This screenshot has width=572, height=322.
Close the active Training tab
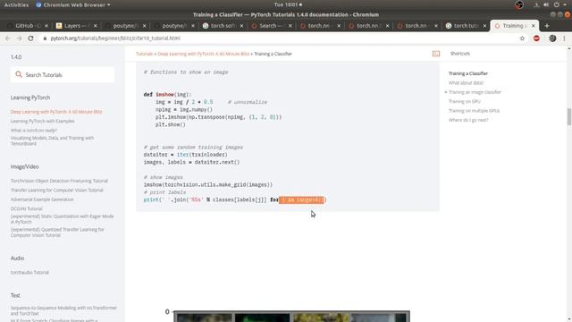tap(533, 26)
